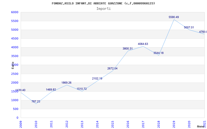This screenshot has width=207, height=129.
Task: Click the 2017 x-axis year label
Action: pos(143,124)
